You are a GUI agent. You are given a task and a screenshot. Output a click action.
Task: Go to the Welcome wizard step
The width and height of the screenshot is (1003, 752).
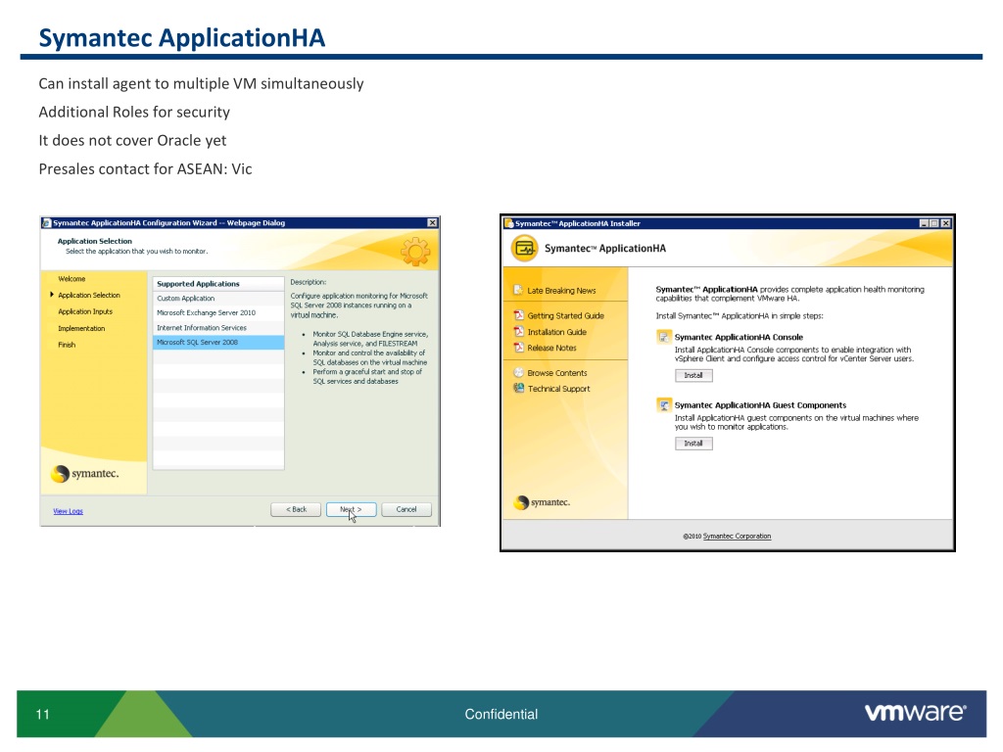pyautogui.click(x=72, y=279)
